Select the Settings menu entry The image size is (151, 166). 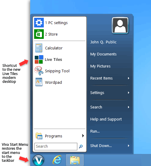pos(97,93)
